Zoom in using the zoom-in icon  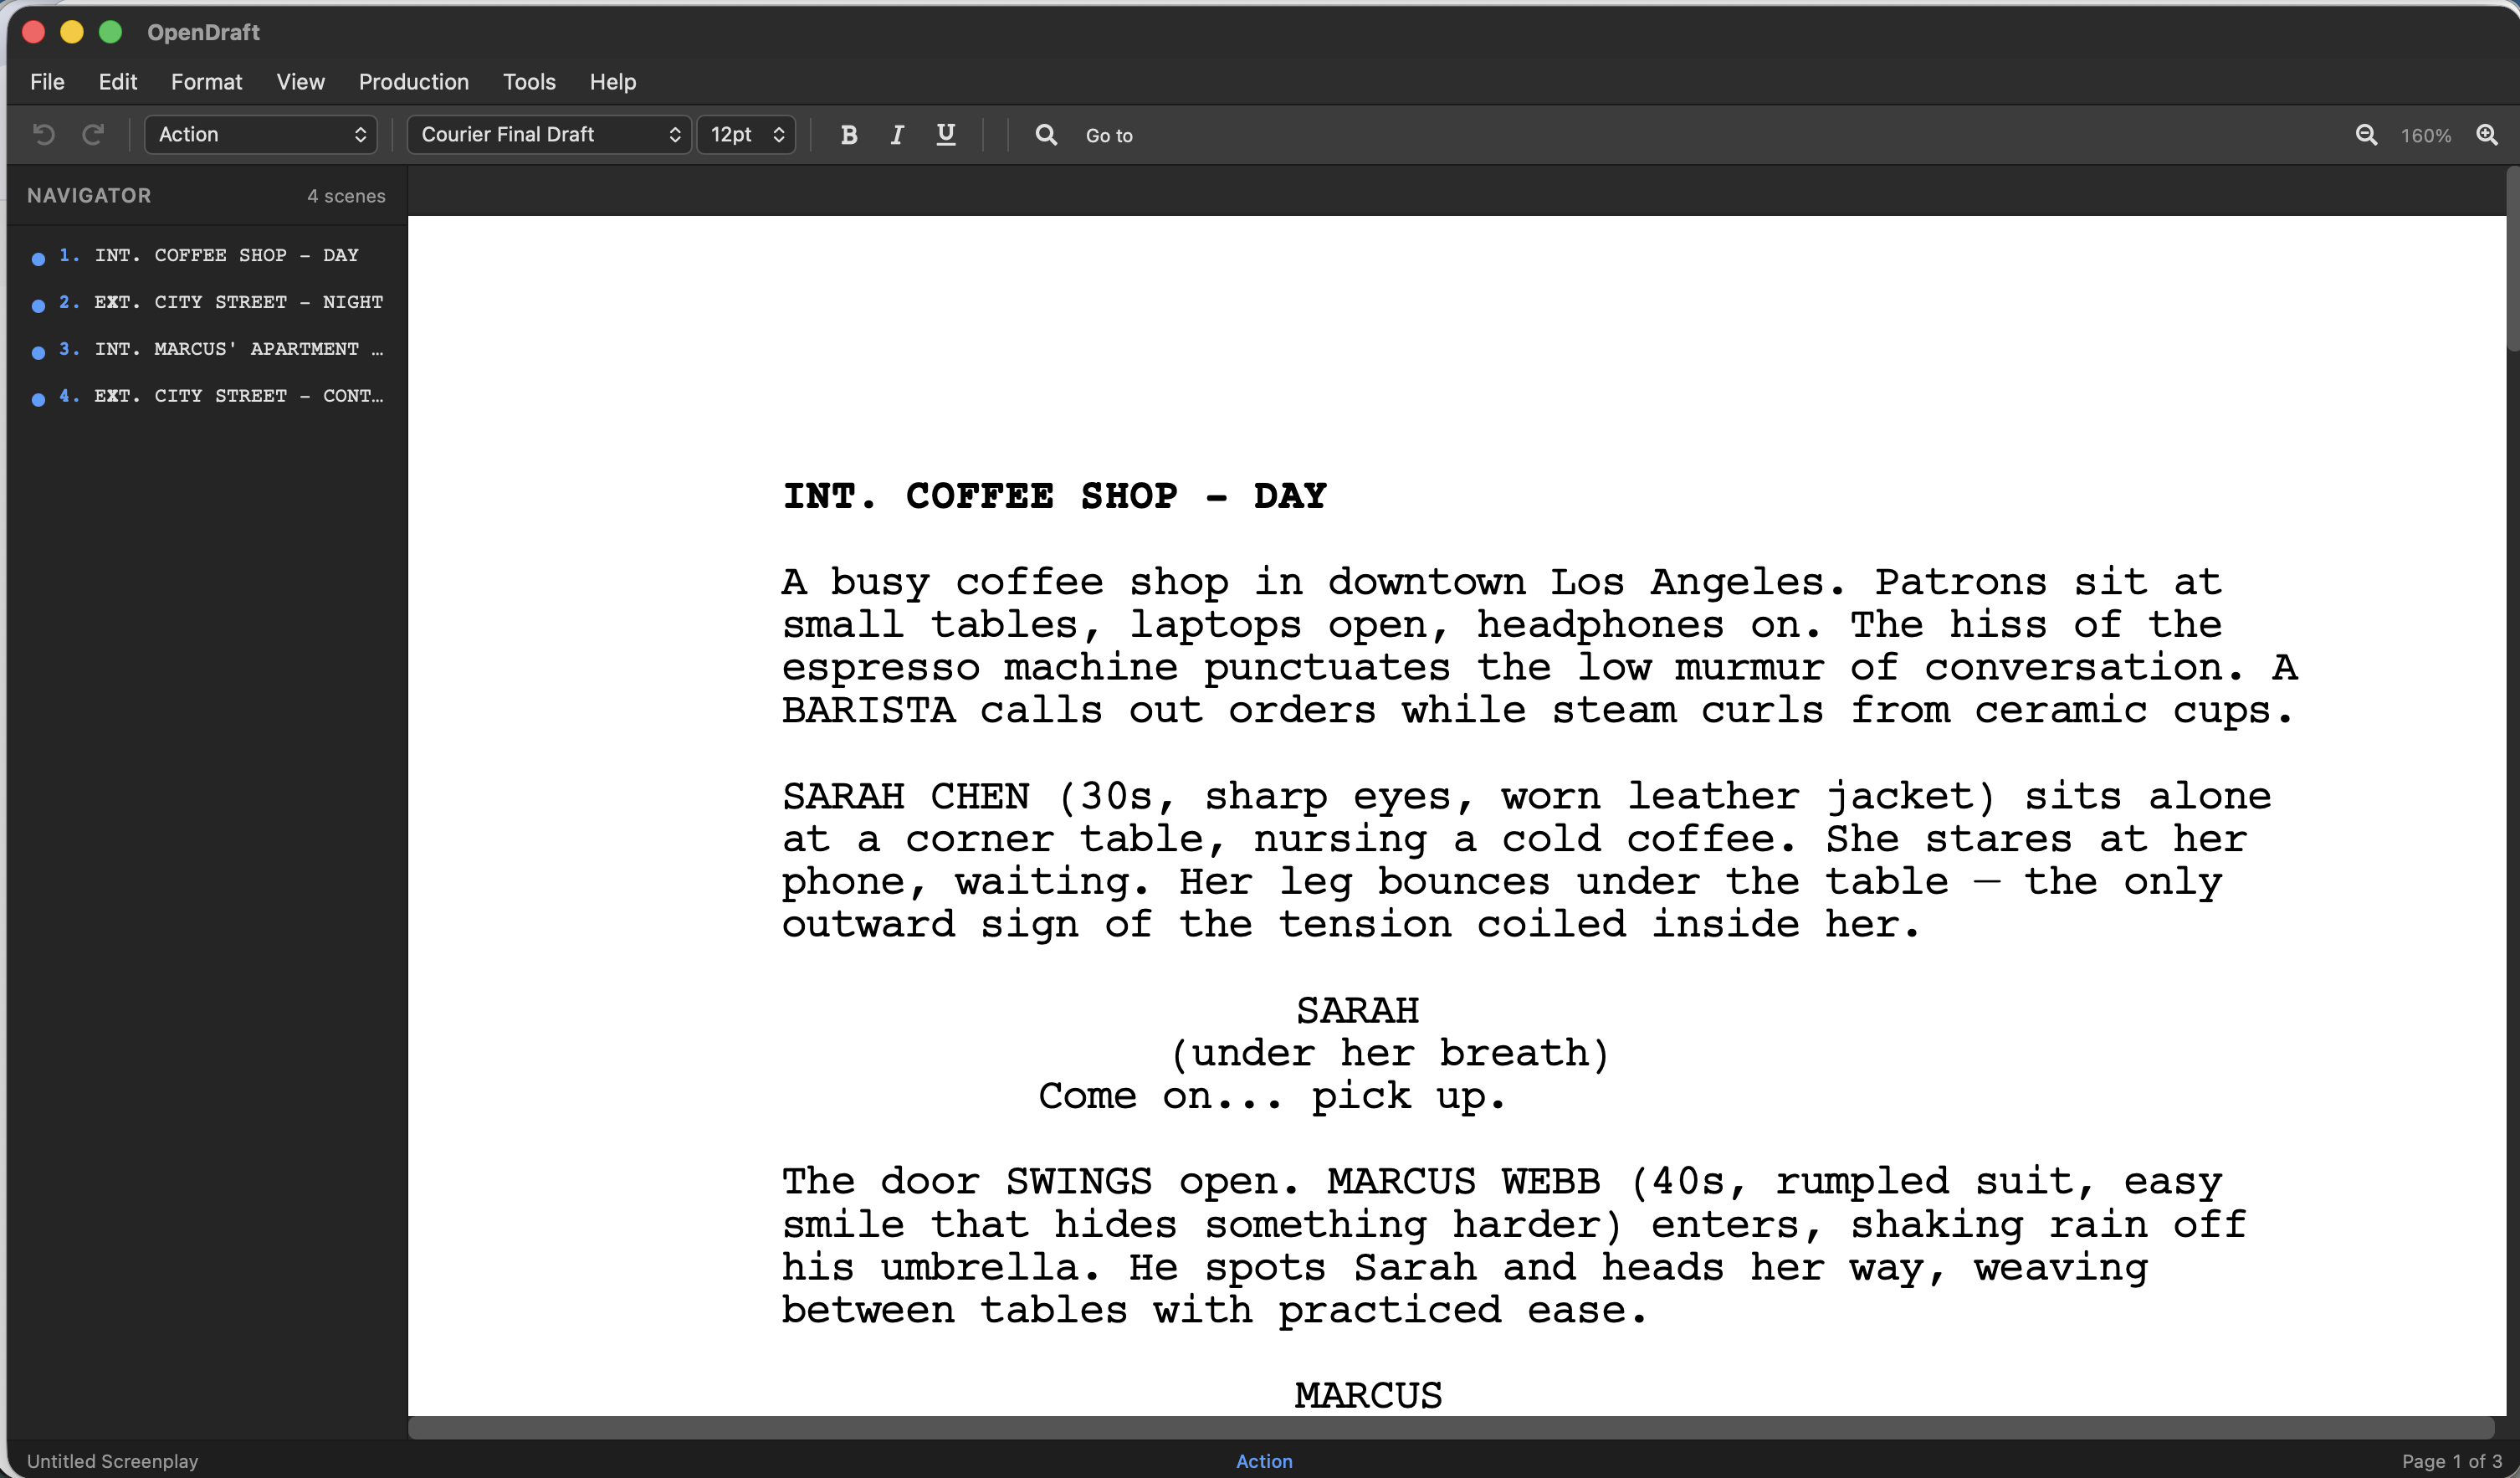coord(2488,134)
